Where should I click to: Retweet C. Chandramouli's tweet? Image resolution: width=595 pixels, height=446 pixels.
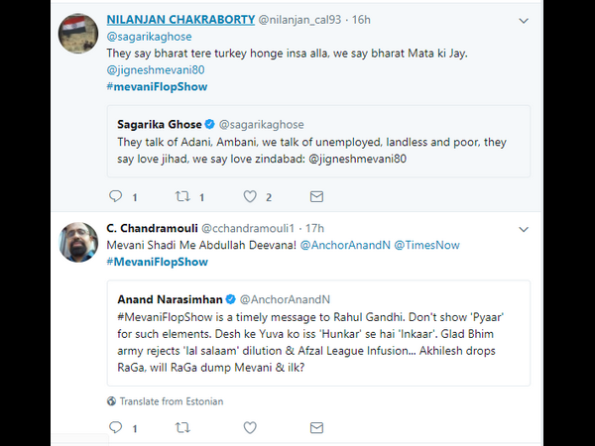point(181,428)
